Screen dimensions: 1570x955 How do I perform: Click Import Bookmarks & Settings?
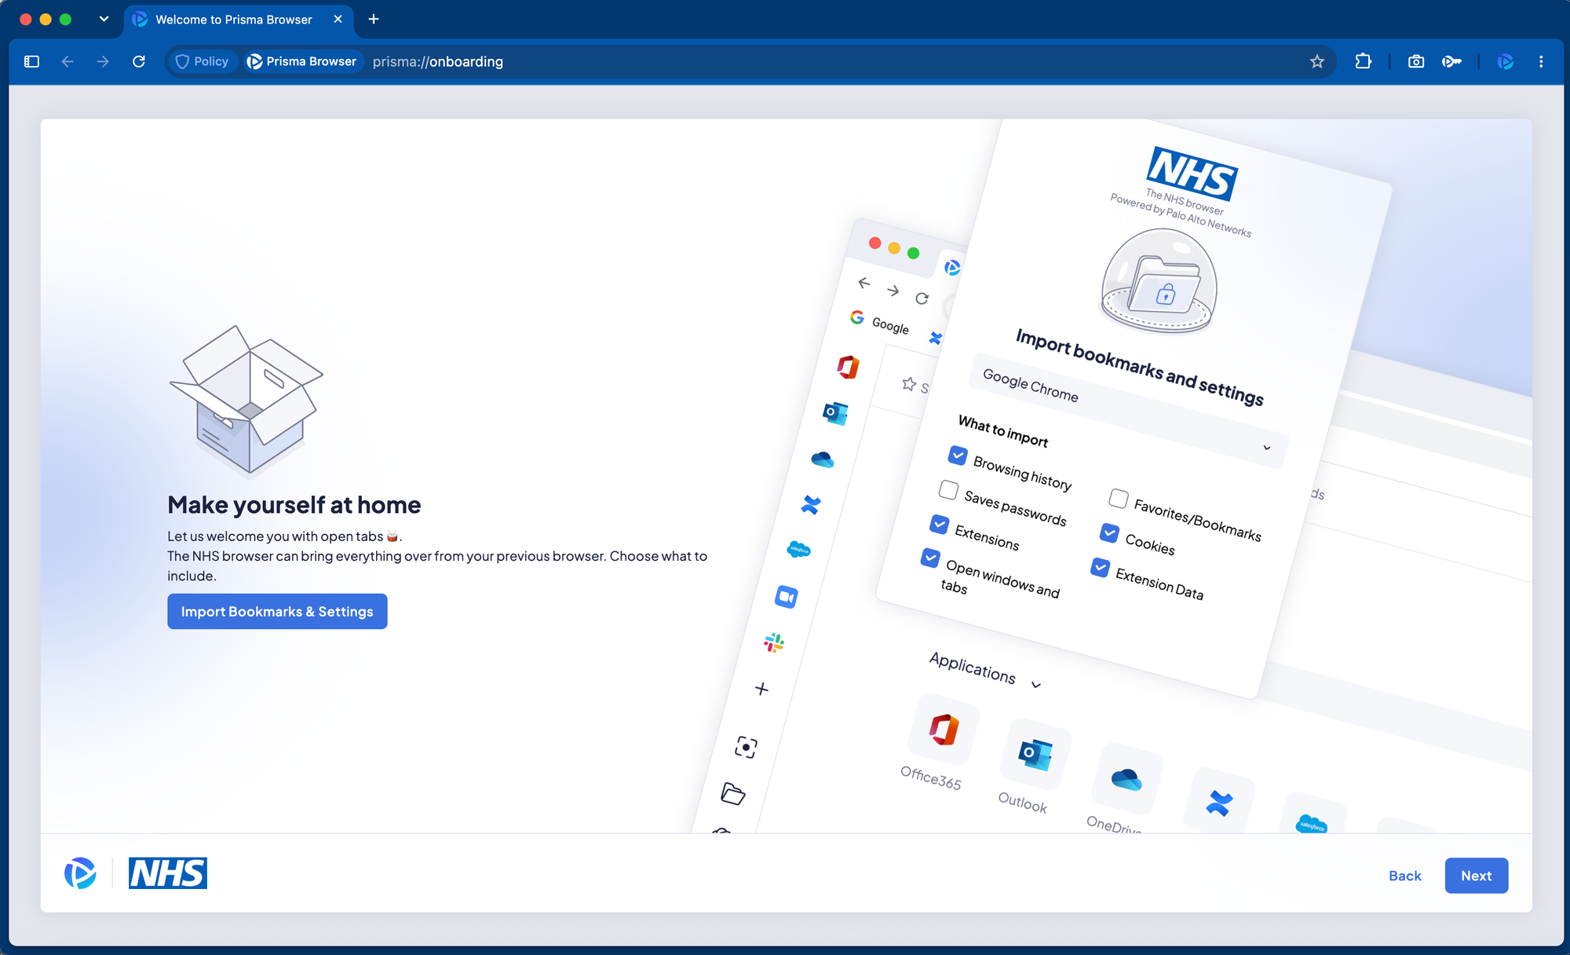point(277,611)
